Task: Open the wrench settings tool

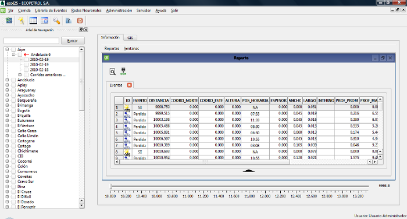Action: coord(56,20)
